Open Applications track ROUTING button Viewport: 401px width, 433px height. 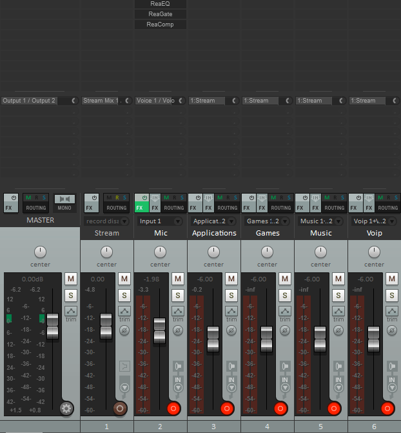(x=228, y=208)
